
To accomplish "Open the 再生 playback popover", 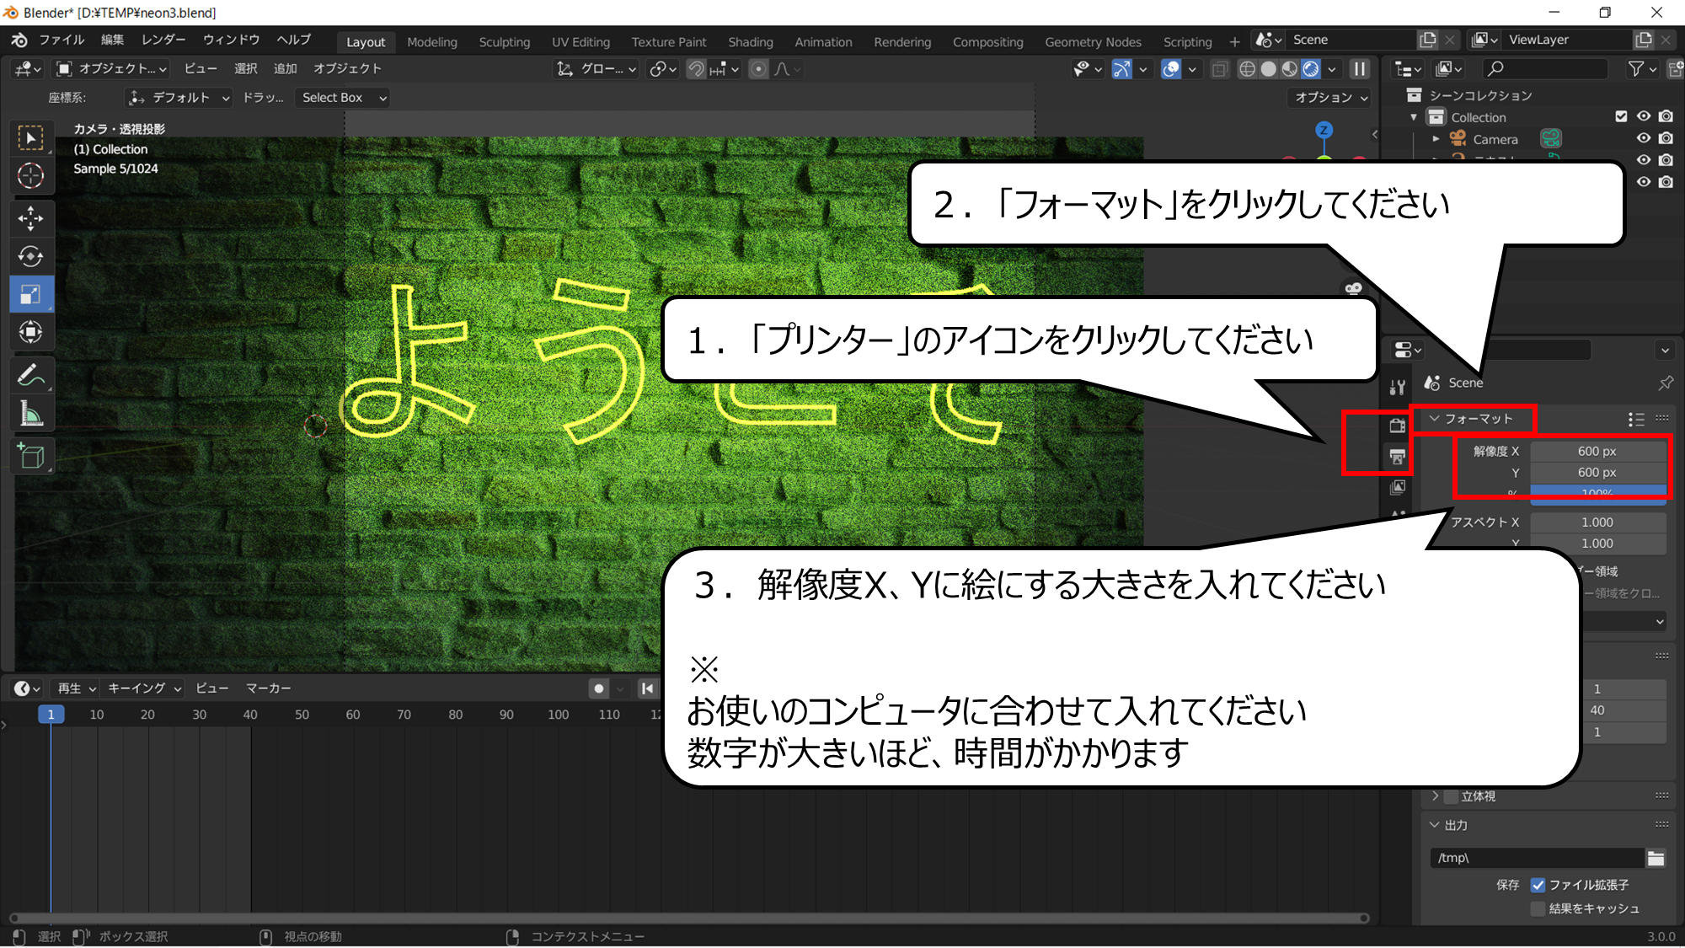I will (77, 688).
